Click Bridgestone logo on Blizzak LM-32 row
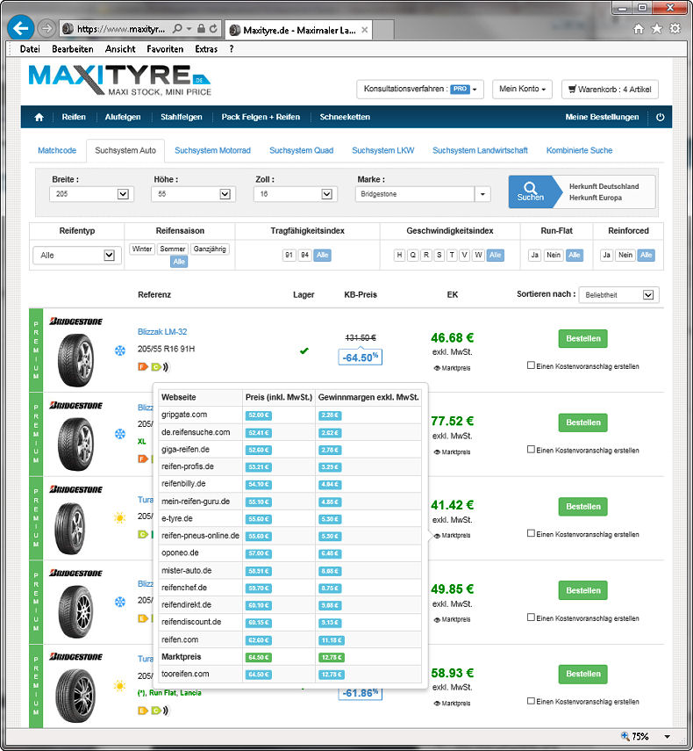Screen dimensions: 693x751 coord(75,321)
